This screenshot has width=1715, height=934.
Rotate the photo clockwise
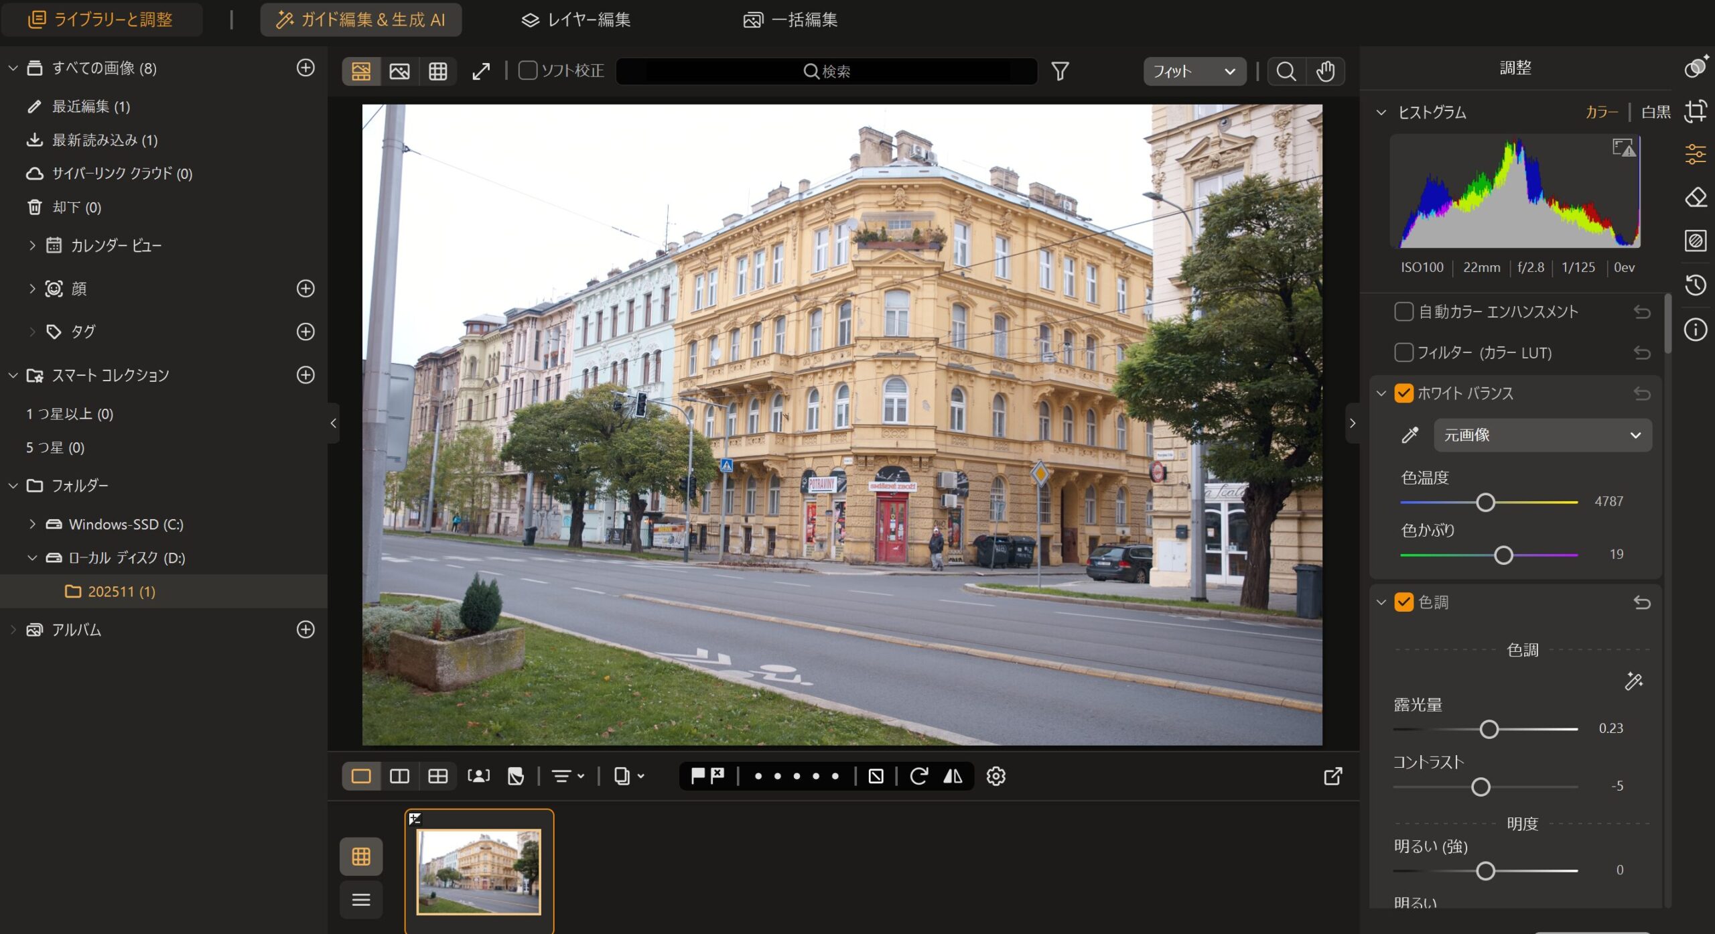[919, 776]
